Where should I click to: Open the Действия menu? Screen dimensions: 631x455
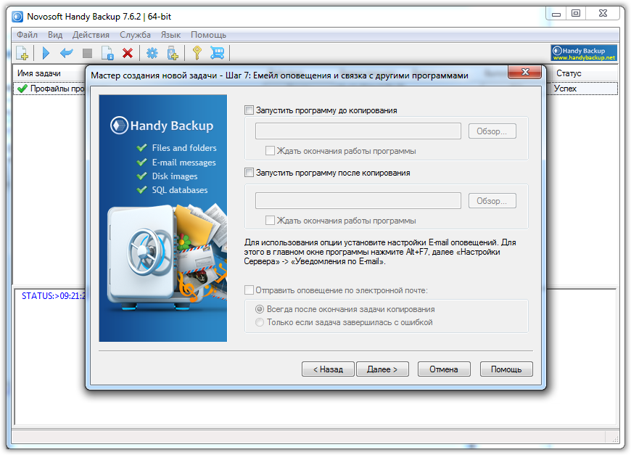[91, 35]
